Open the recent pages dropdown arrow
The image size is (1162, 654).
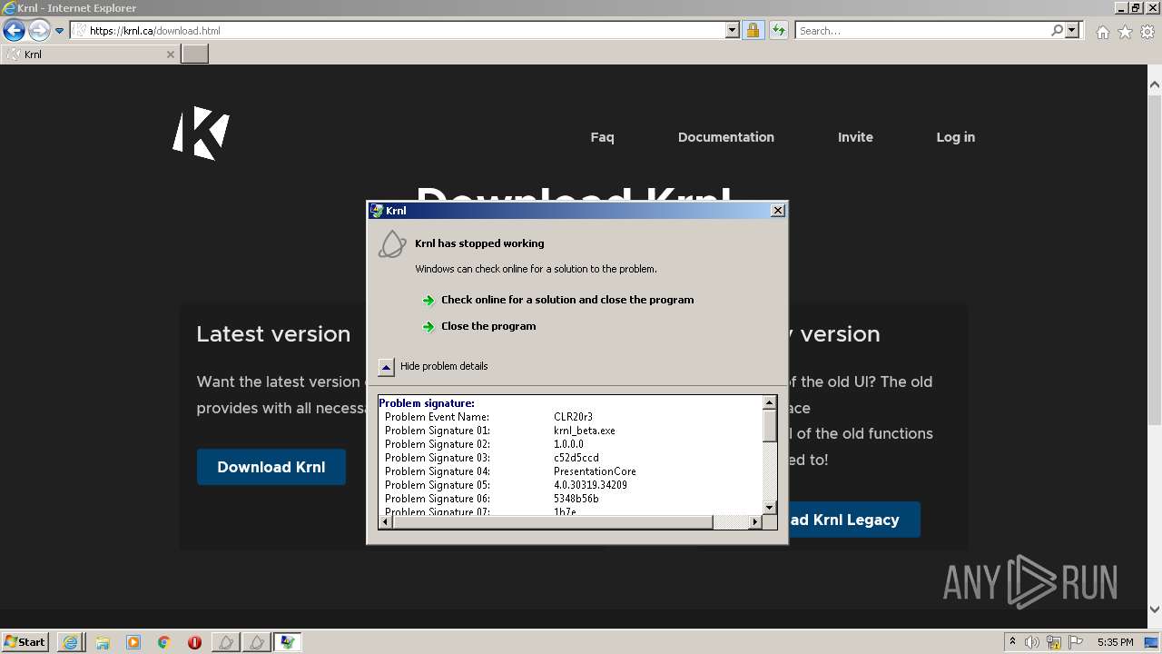click(60, 31)
